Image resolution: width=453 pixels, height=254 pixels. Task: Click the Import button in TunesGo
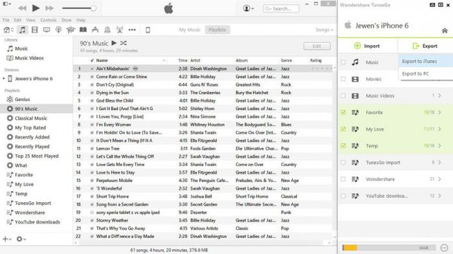tap(367, 46)
